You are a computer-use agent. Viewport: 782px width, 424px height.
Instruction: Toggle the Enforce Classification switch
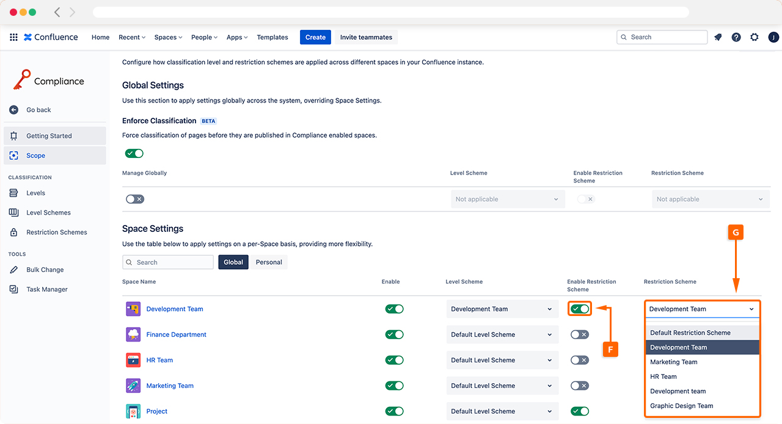(x=134, y=154)
